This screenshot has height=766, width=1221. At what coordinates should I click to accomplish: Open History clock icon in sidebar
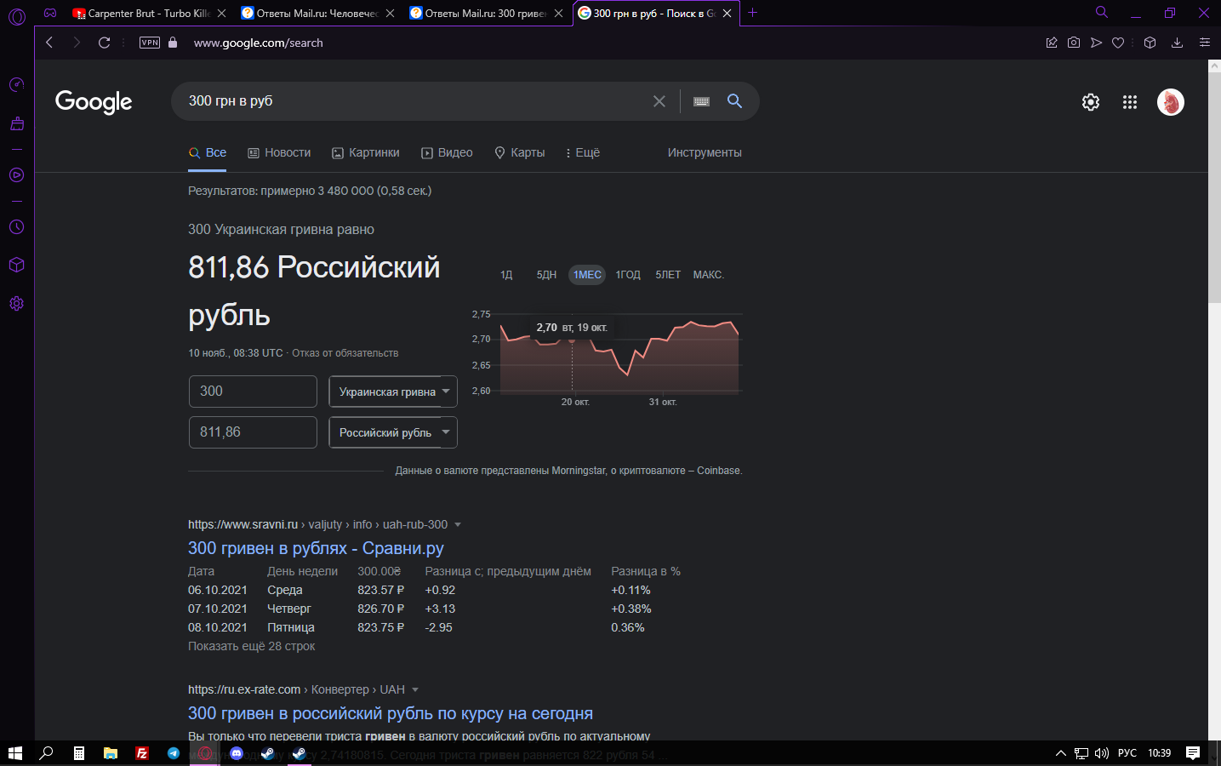(16, 227)
